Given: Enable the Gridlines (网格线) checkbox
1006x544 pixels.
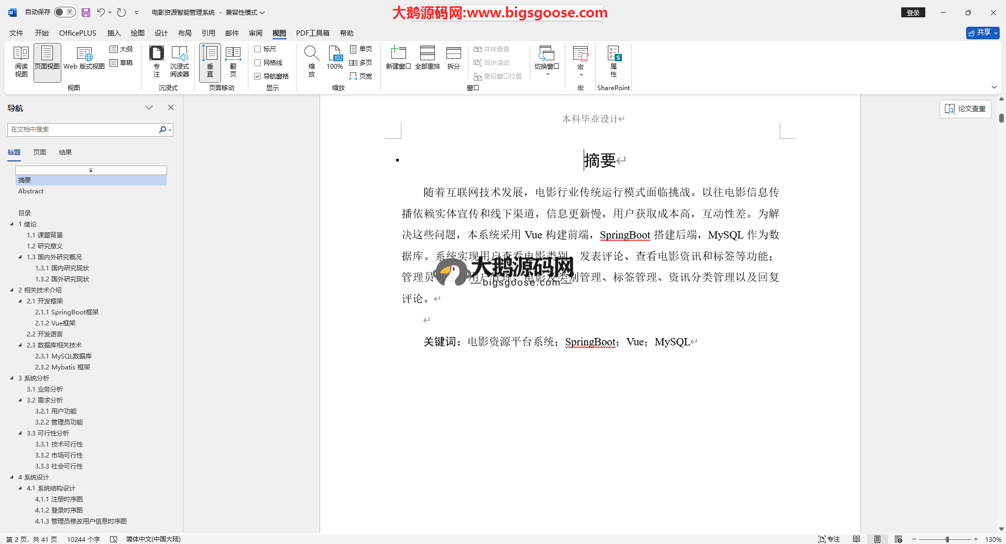Looking at the screenshot, I should click(x=258, y=63).
